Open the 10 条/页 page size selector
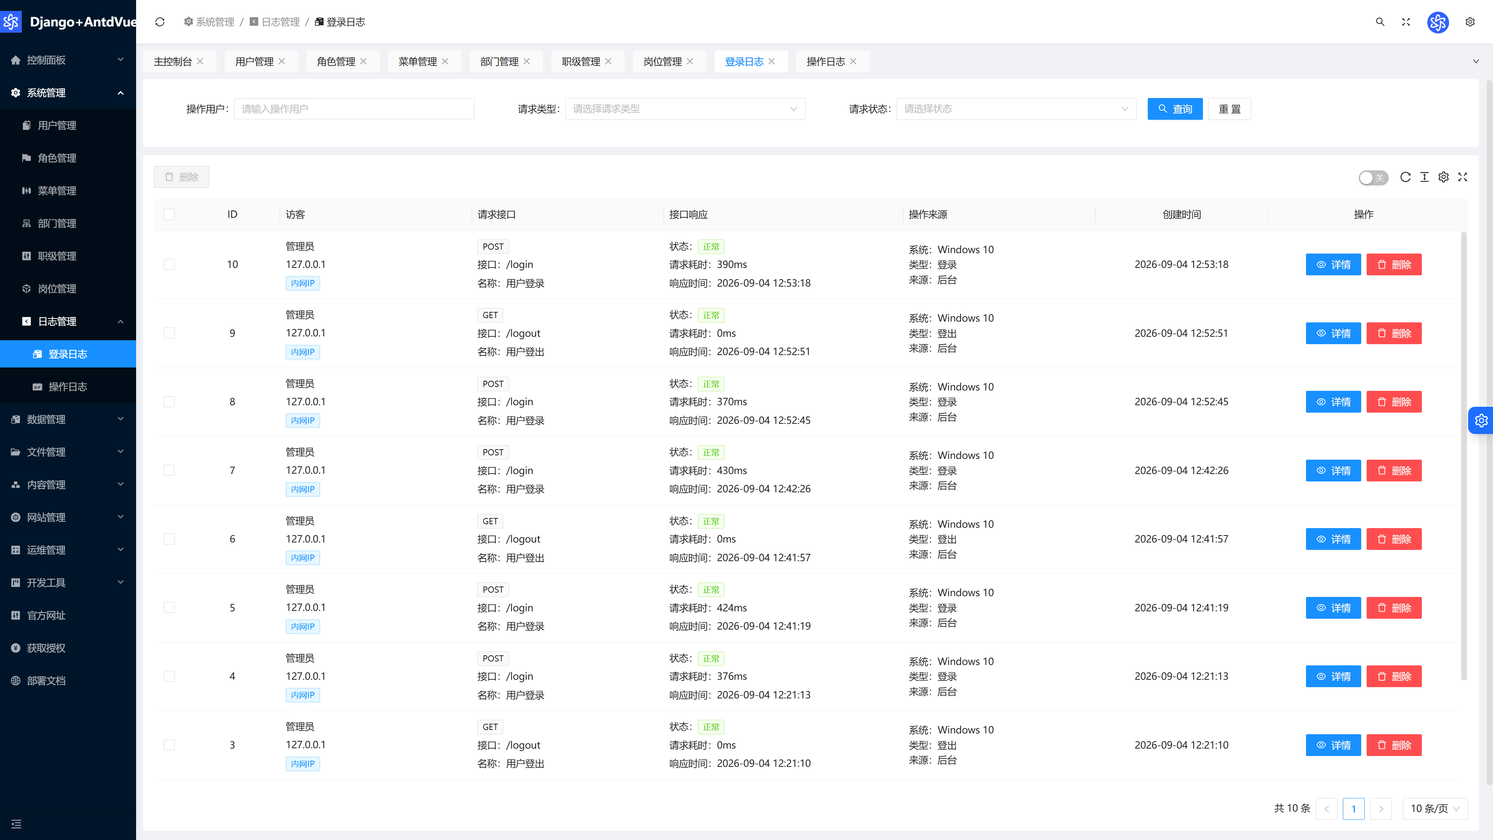The image size is (1493, 840). pyautogui.click(x=1434, y=808)
